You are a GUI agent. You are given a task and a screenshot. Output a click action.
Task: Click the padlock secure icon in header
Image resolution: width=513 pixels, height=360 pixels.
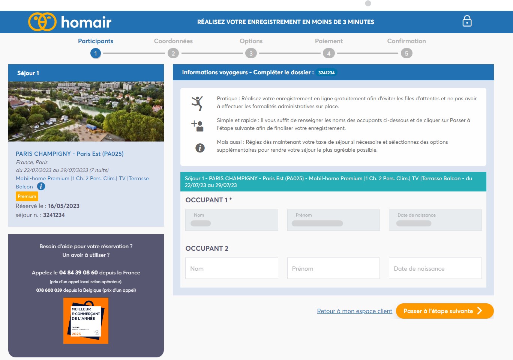467,21
